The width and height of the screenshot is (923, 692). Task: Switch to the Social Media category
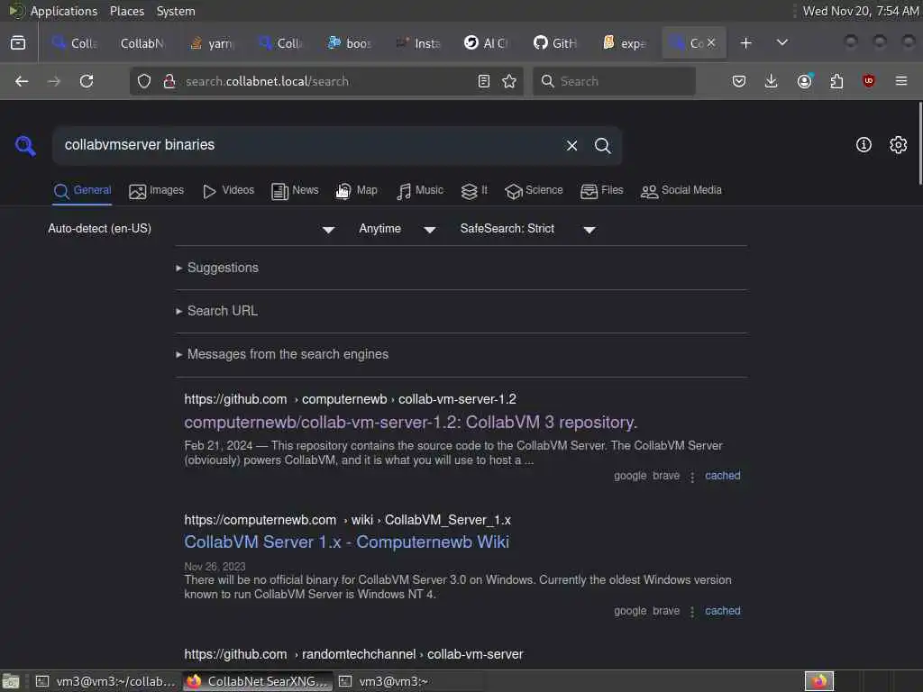(681, 191)
